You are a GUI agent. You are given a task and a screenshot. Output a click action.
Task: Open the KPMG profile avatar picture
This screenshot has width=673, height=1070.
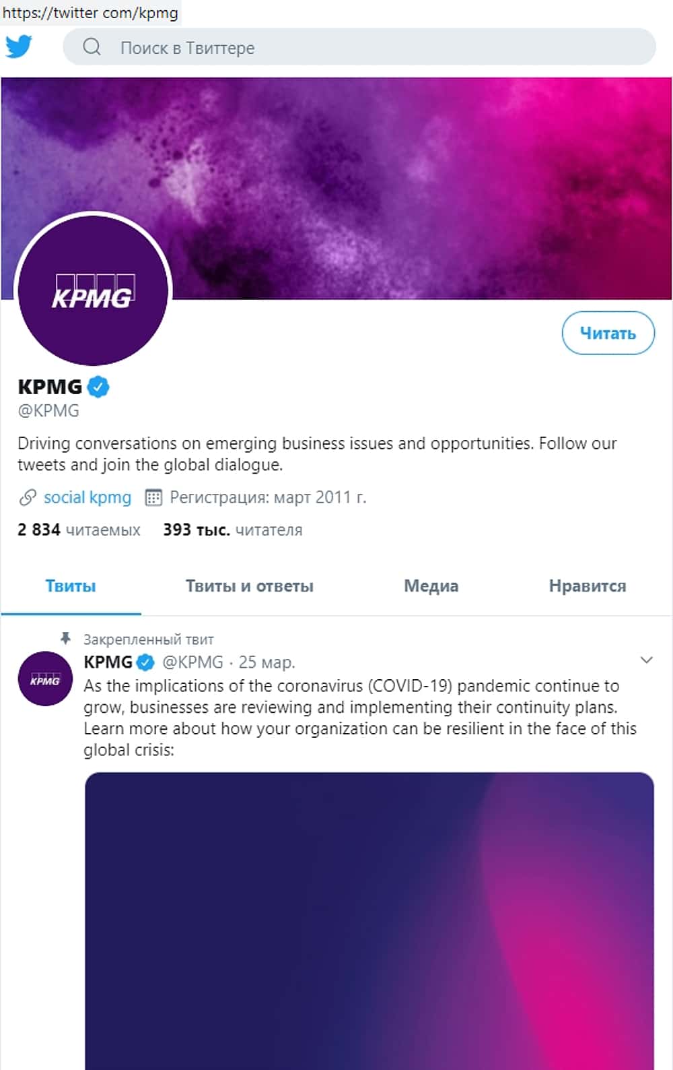click(x=93, y=291)
